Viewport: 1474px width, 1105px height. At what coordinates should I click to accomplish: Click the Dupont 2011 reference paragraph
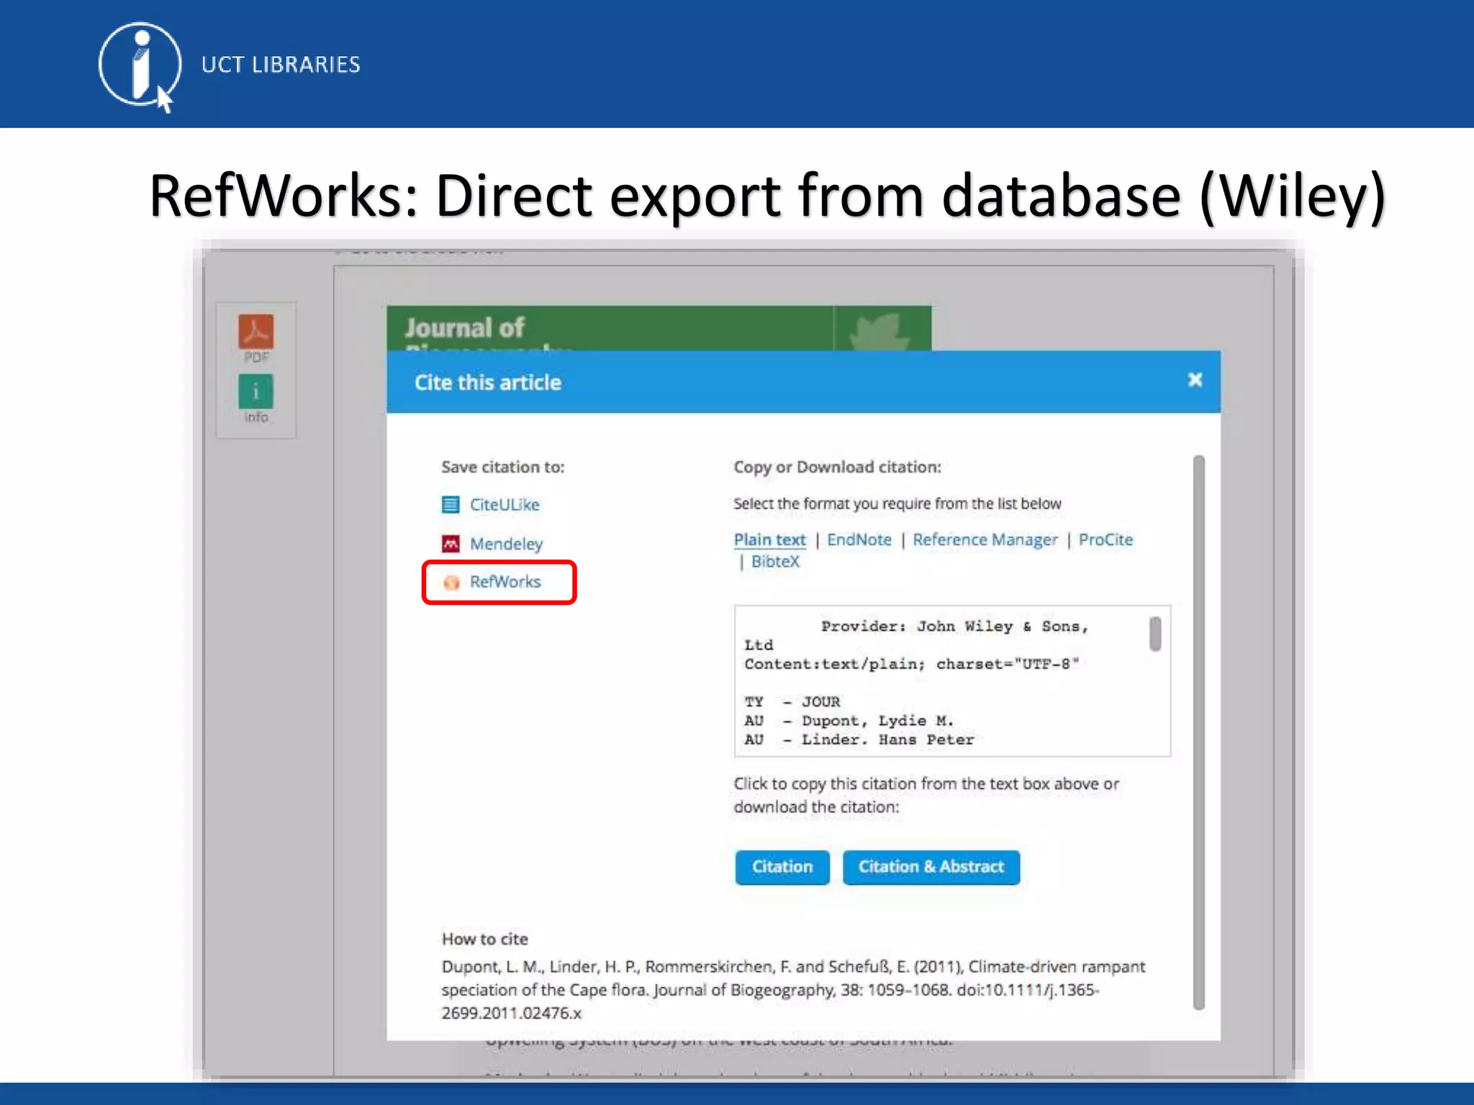[x=793, y=990]
